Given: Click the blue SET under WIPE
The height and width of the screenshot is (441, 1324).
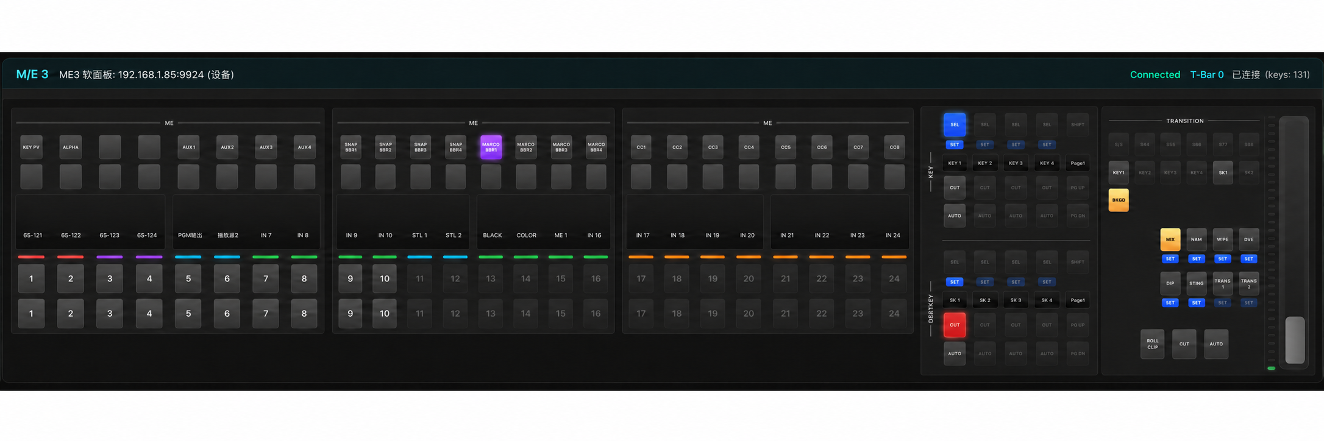Looking at the screenshot, I should tap(1223, 259).
